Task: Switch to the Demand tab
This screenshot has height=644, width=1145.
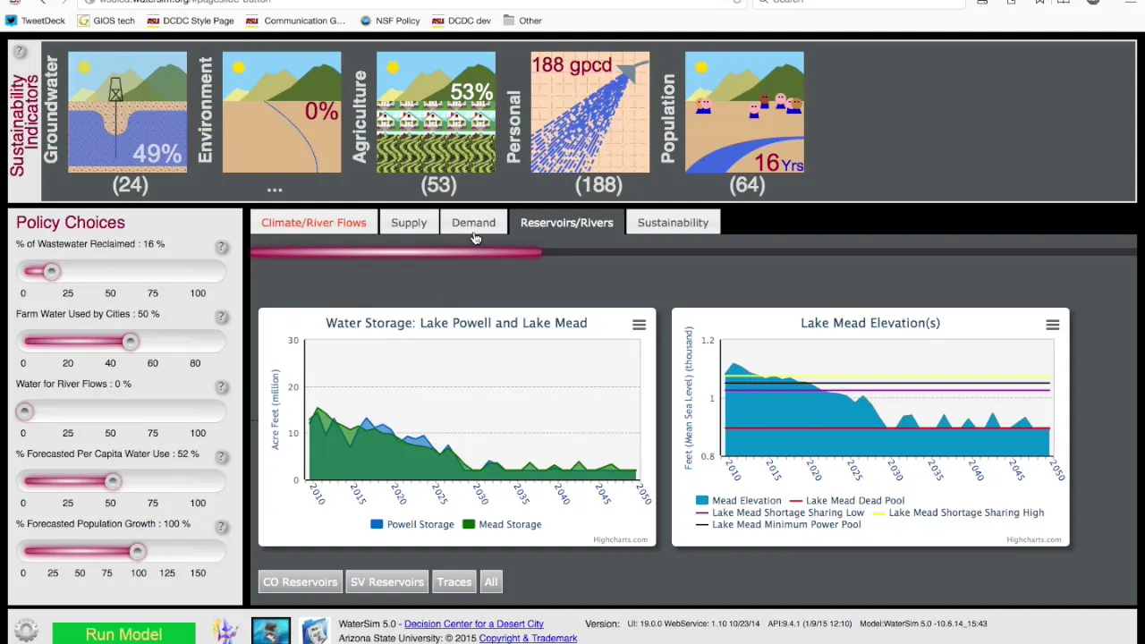Action: pyautogui.click(x=473, y=223)
